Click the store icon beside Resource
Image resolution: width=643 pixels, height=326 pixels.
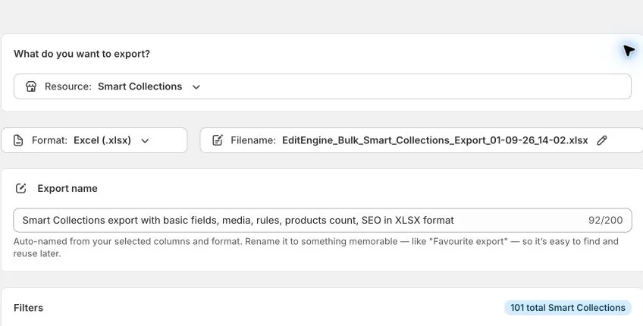(x=31, y=86)
